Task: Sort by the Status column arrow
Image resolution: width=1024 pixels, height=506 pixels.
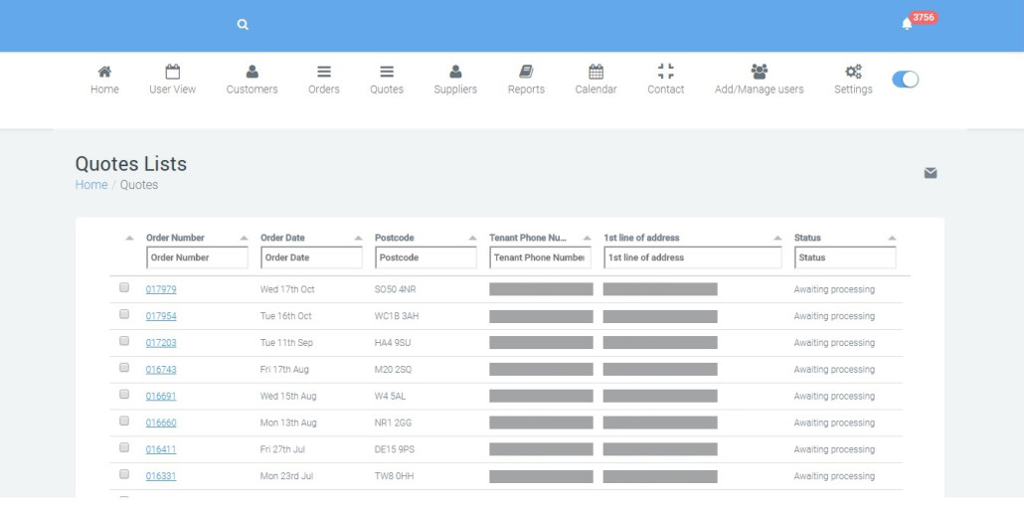Action: pyautogui.click(x=892, y=239)
